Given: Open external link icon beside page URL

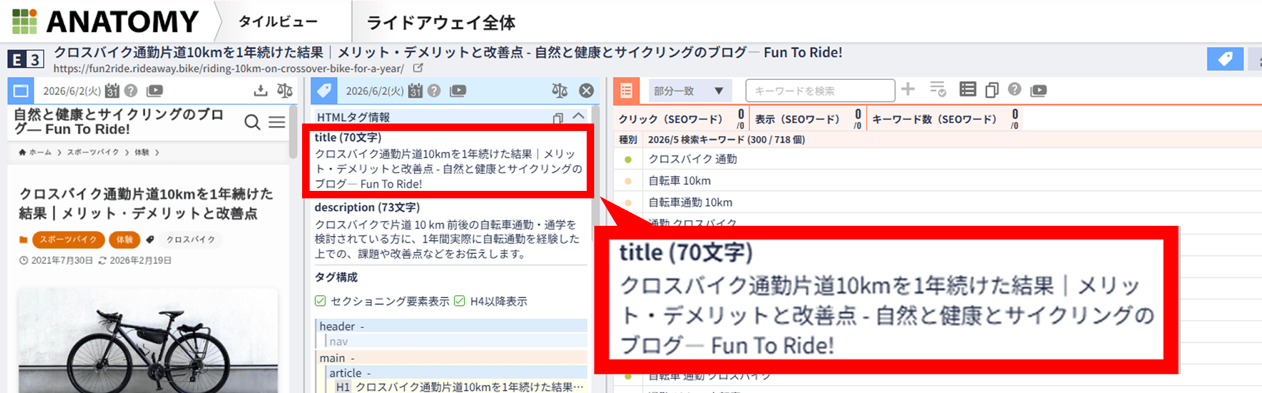Looking at the screenshot, I should pyautogui.click(x=418, y=68).
